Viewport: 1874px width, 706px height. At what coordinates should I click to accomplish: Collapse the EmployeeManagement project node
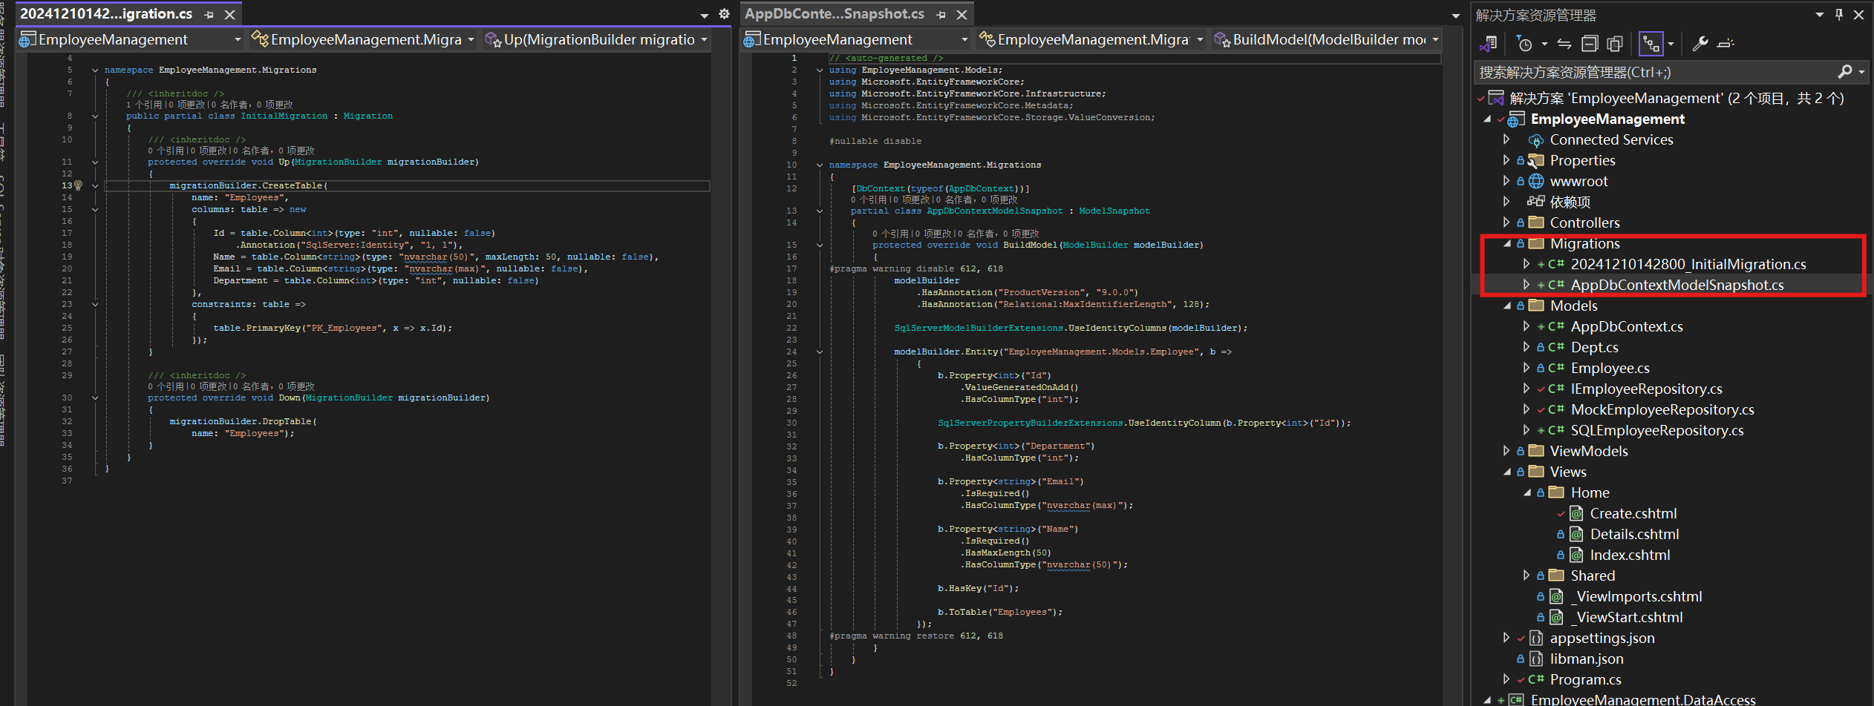pos(1487,119)
